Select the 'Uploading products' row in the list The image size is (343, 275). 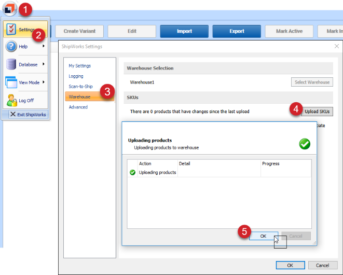[219, 172]
